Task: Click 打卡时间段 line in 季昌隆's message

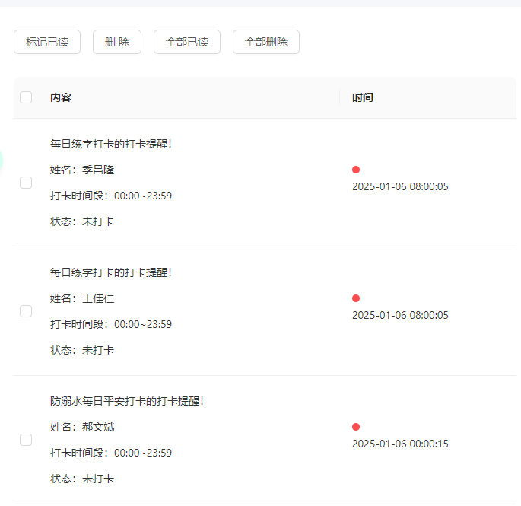Action: click(111, 196)
